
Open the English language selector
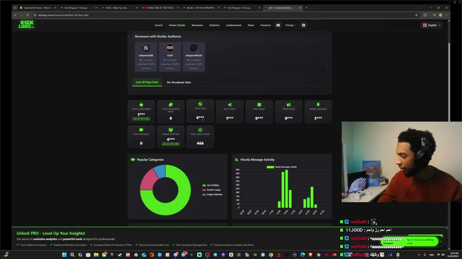(x=432, y=25)
